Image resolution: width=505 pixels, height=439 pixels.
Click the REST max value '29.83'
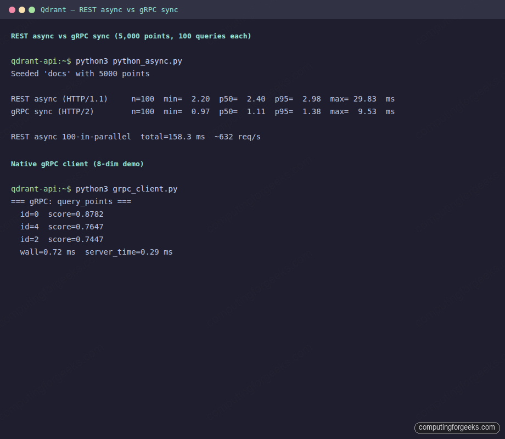pyautogui.click(x=364, y=99)
